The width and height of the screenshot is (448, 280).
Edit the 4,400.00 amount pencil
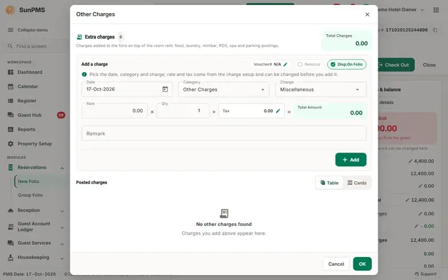pos(410,161)
